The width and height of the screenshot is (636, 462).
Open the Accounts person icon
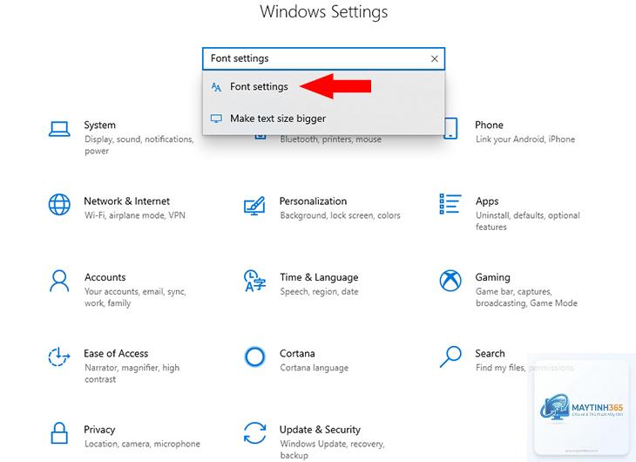pyautogui.click(x=59, y=281)
